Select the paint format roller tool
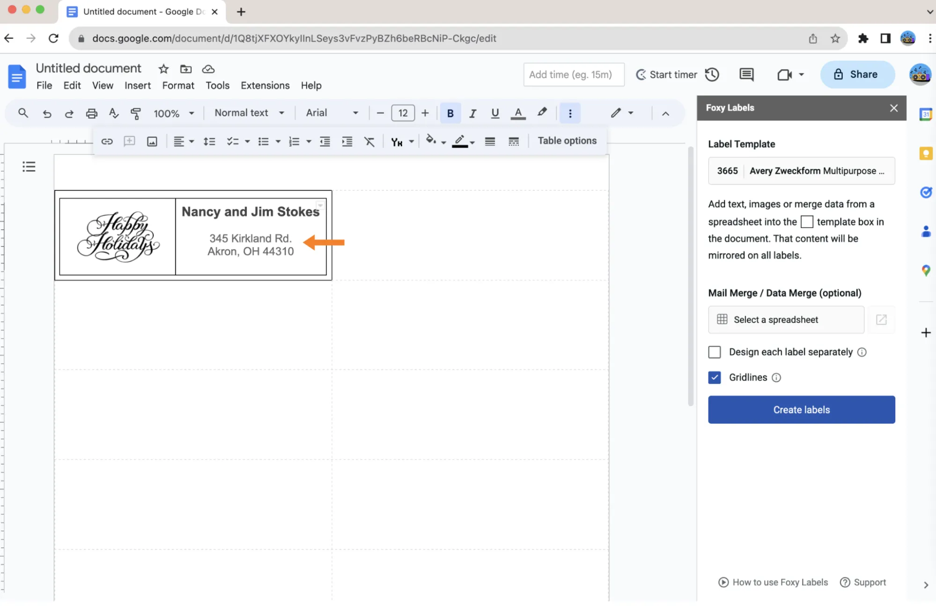 (136, 113)
